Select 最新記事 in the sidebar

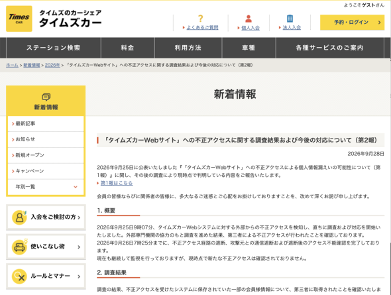coord(46,124)
